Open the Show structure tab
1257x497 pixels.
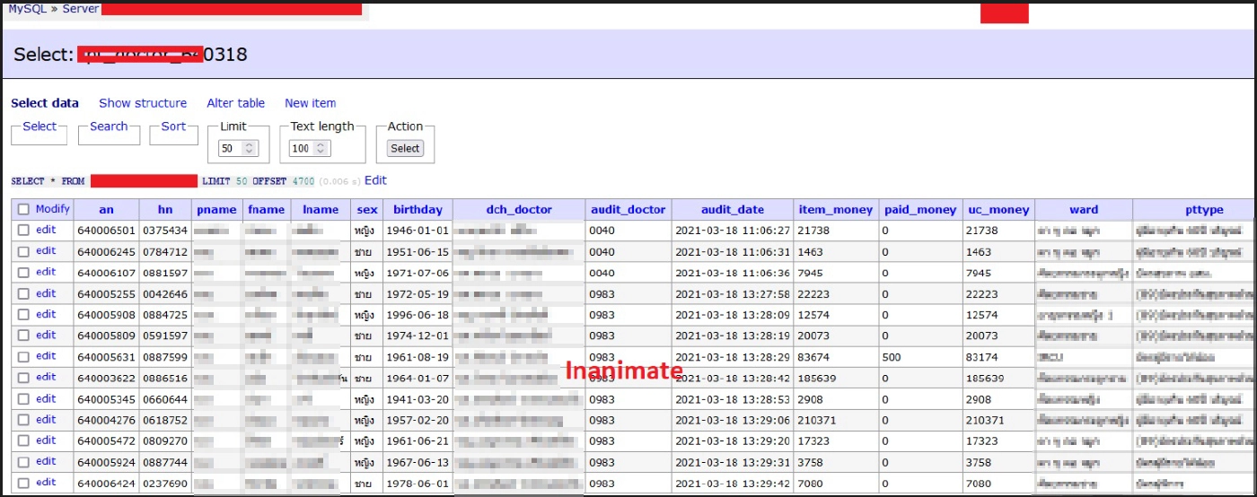click(x=143, y=103)
